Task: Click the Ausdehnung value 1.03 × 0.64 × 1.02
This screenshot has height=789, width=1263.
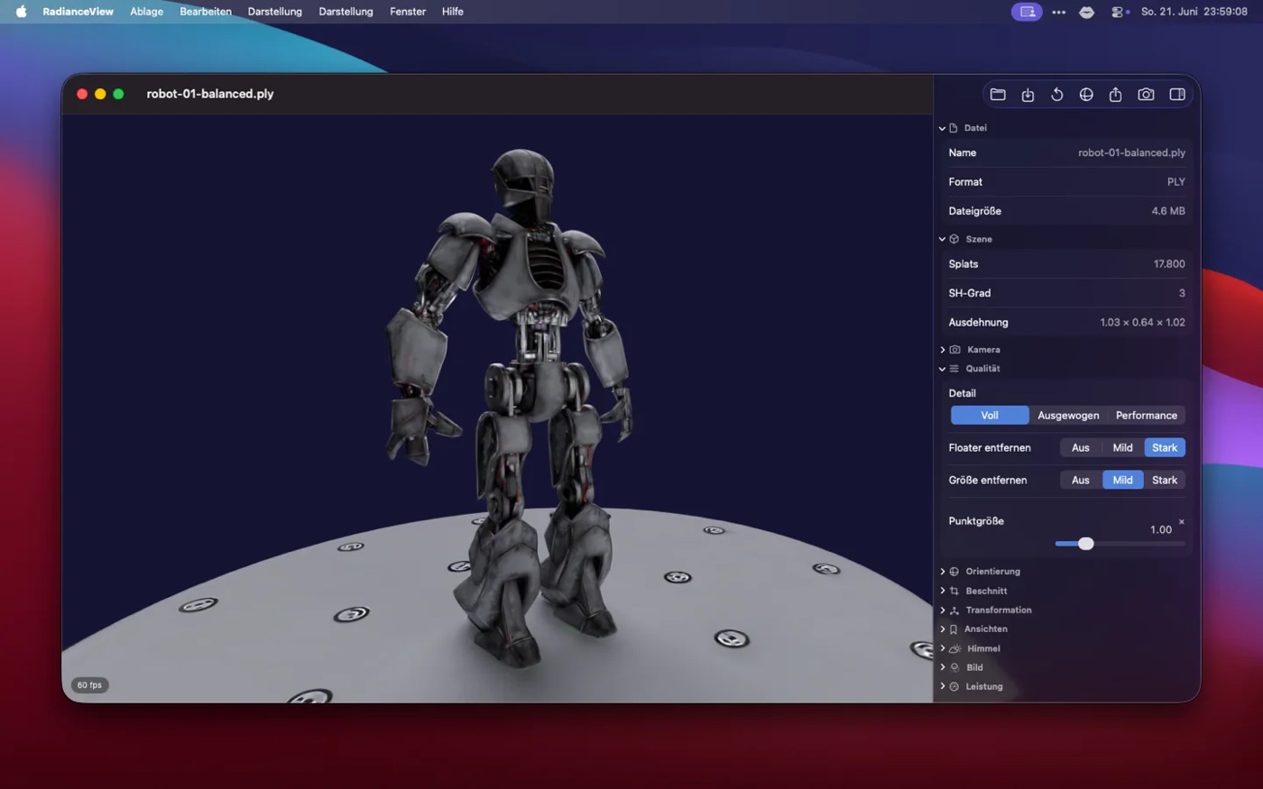Action: tap(1142, 323)
